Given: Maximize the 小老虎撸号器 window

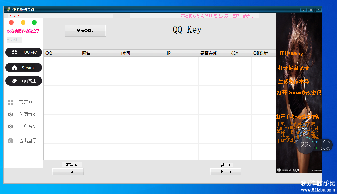Looking at the screenshot, I should (x=311, y=10).
